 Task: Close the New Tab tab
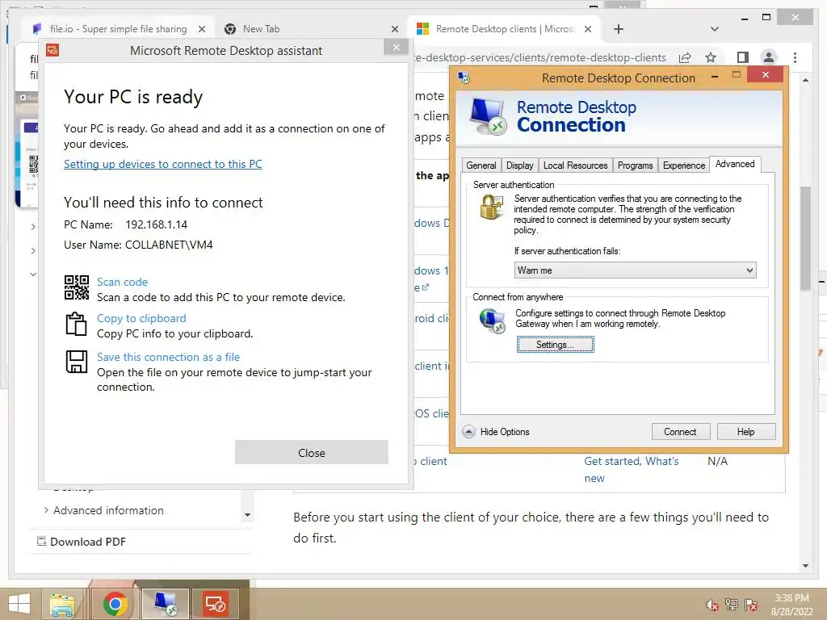(x=394, y=29)
